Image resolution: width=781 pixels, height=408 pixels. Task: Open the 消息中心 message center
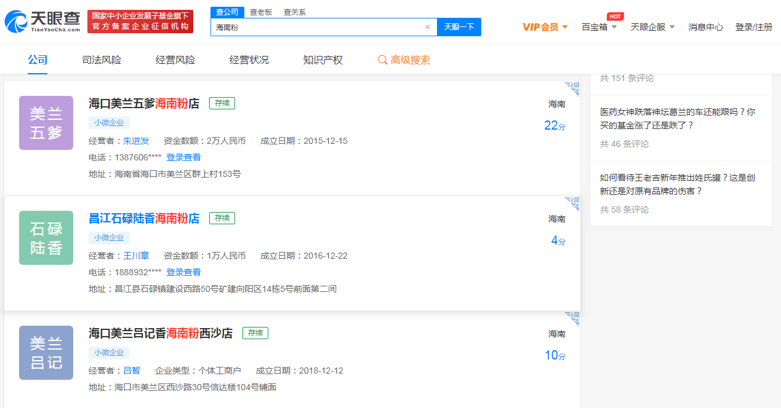click(x=706, y=27)
